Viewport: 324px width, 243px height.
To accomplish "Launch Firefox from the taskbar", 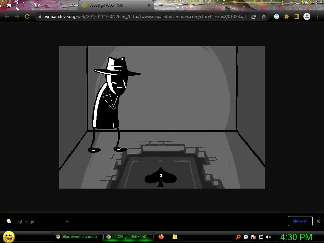I will [161, 237].
